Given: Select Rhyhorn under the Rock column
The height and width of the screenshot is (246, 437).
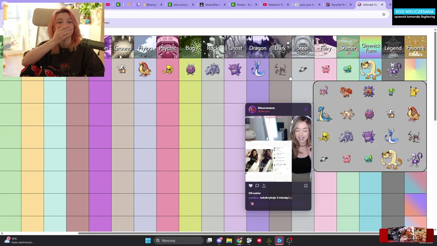Looking at the screenshot, I should pyautogui.click(x=213, y=69).
